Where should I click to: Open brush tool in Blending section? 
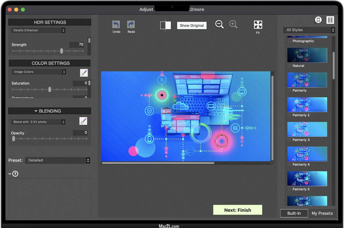[x=83, y=121]
